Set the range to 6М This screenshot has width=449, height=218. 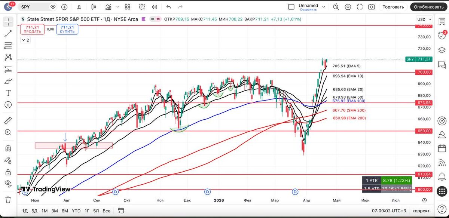[x=65, y=211]
